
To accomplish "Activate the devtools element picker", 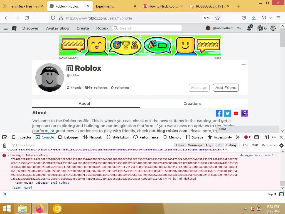I will coord(4,137).
